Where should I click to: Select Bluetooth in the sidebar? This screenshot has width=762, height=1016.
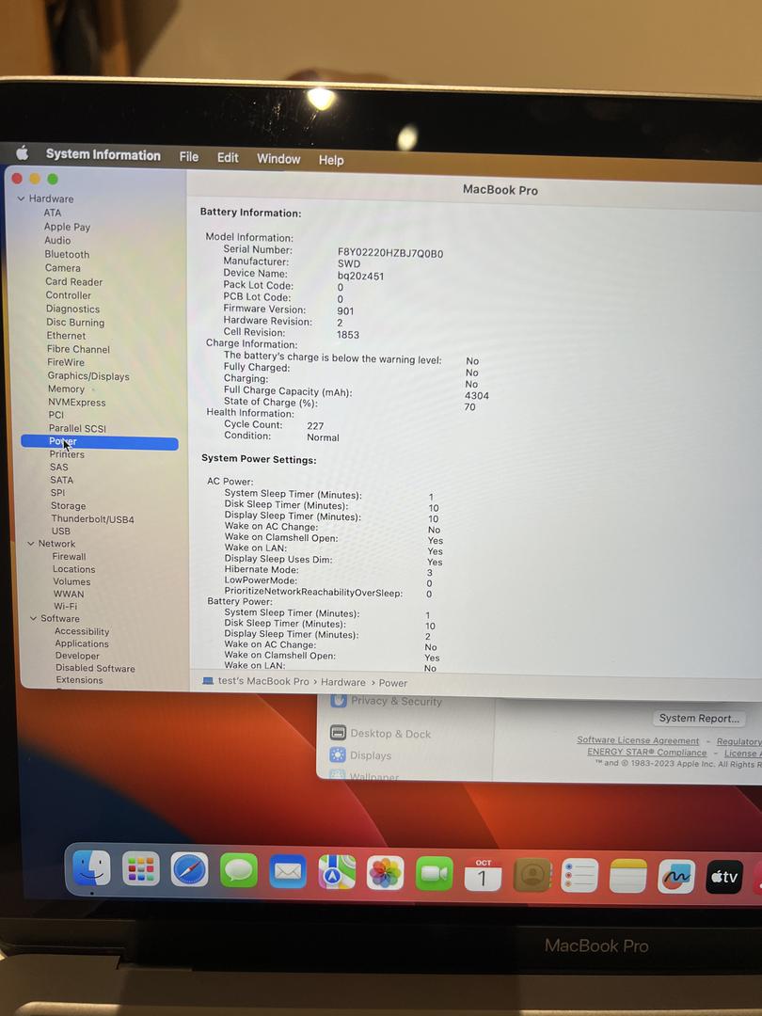[x=67, y=255]
